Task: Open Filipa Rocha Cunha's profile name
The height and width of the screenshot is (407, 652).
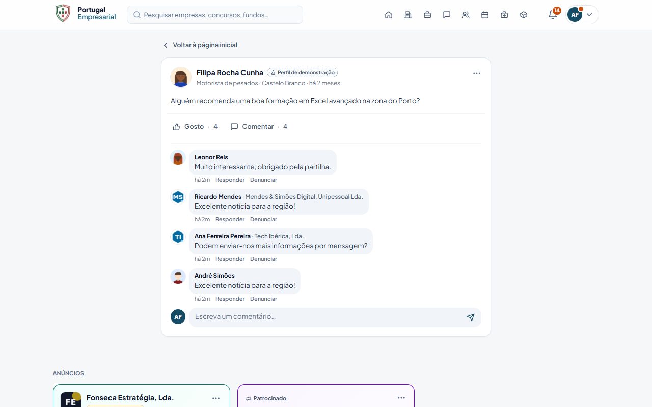Action: [x=230, y=73]
